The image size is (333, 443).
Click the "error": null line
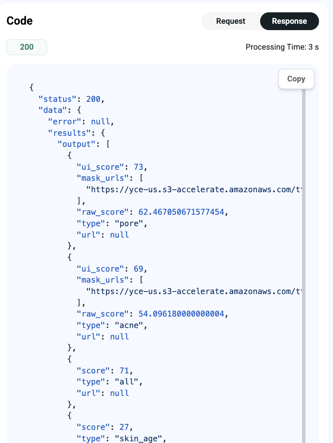tap(81, 122)
